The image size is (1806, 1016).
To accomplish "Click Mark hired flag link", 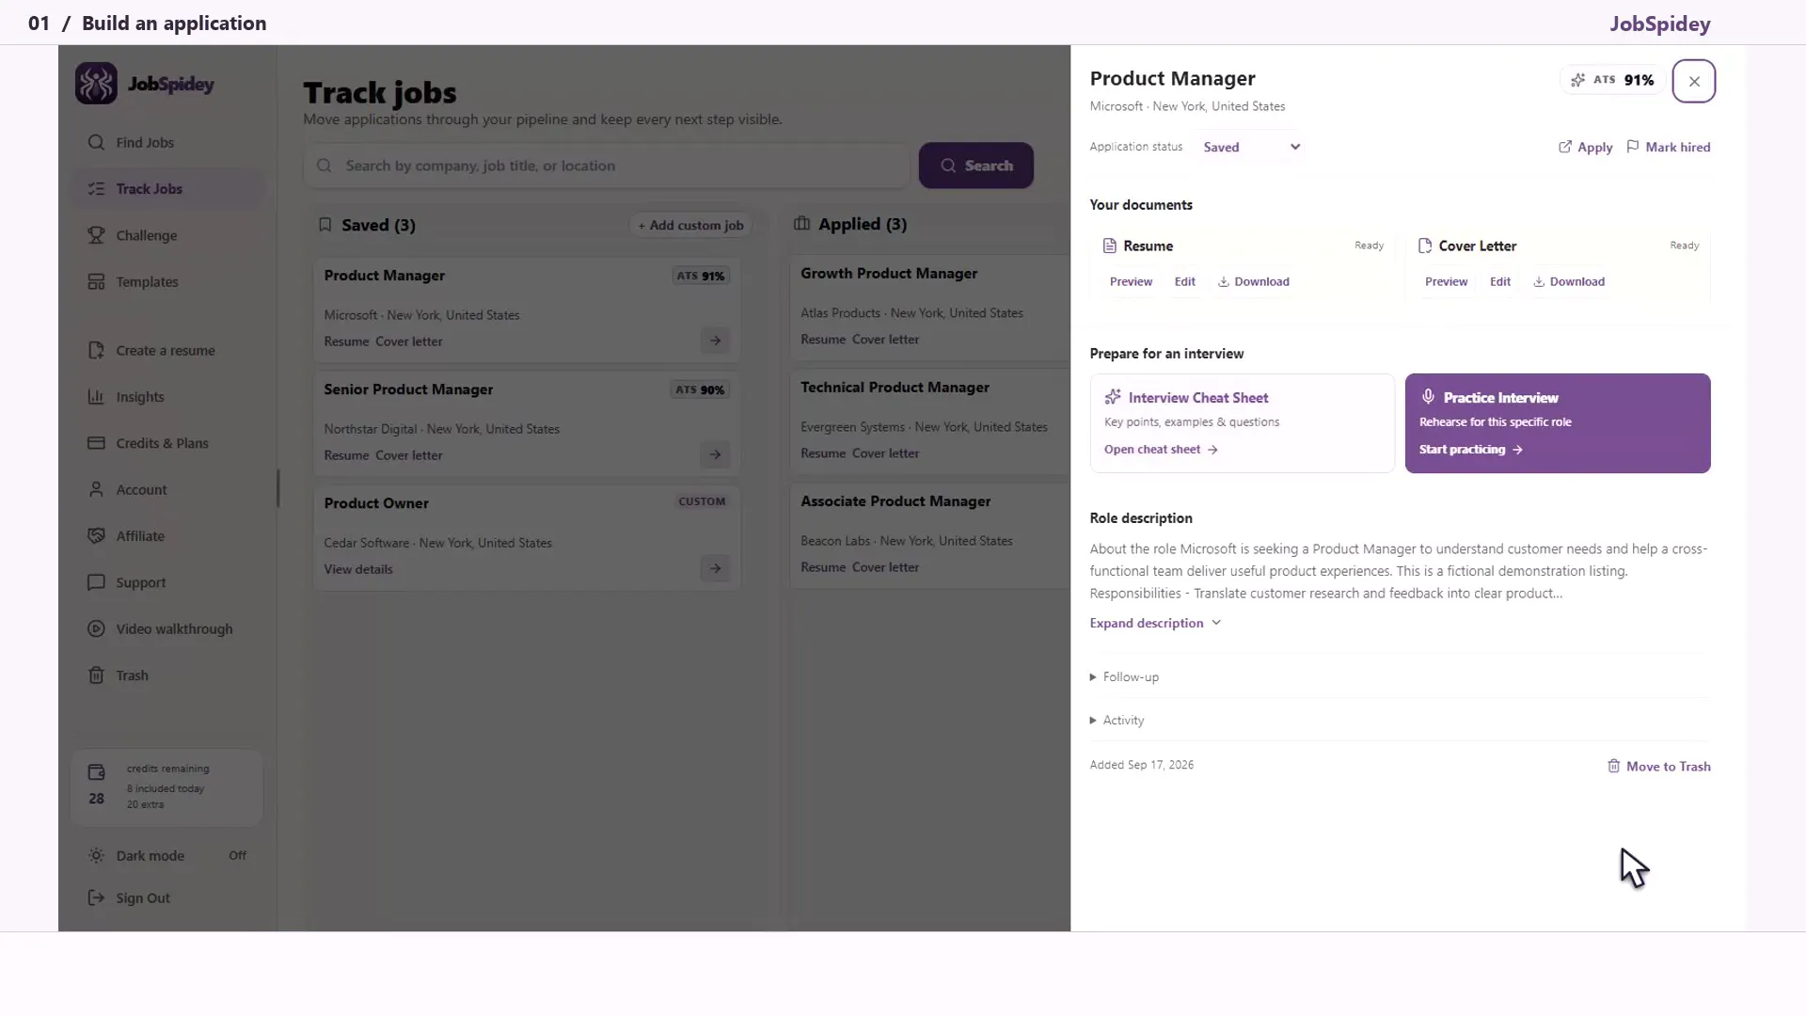I will [x=1669, y=147].
